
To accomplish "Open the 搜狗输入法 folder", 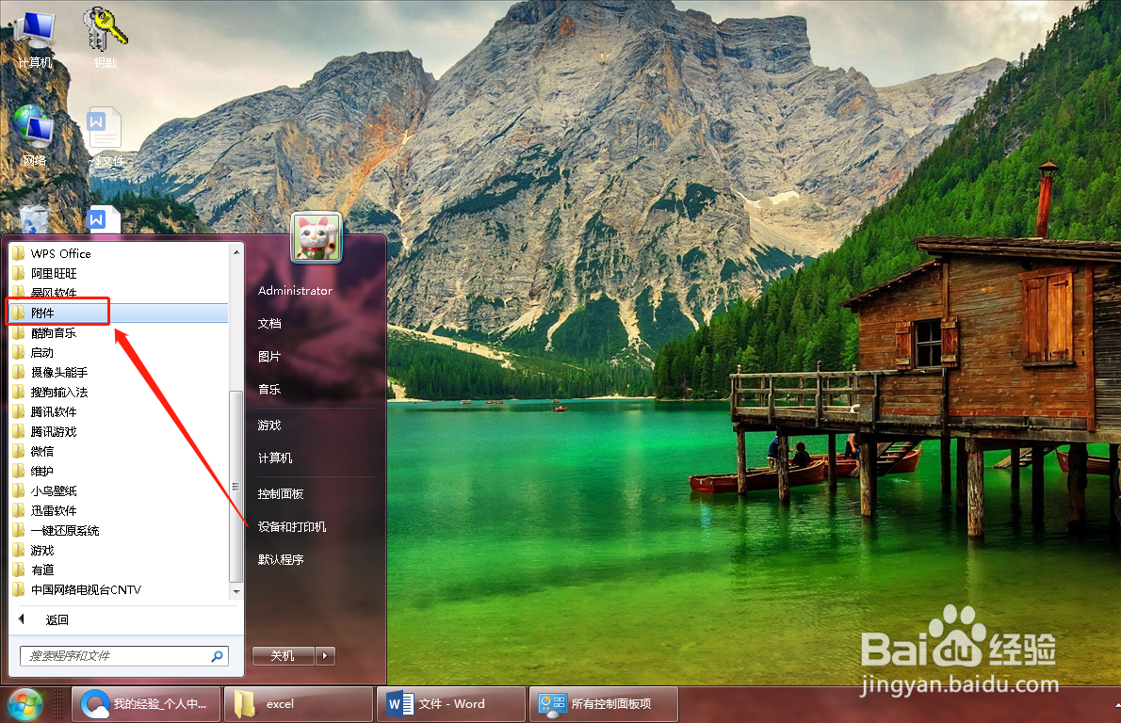I will tap(119, 393).
